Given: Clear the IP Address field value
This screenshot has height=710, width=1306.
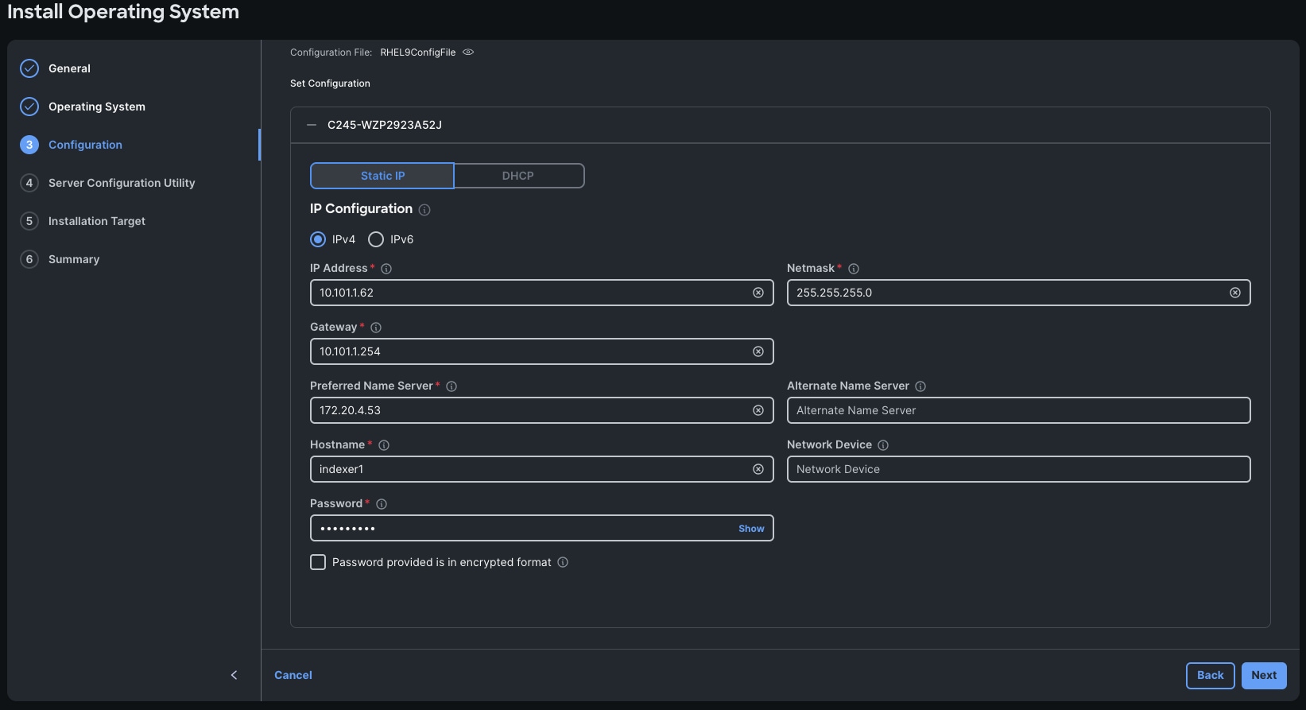Looking at the screenshot, I should point(758,293).
